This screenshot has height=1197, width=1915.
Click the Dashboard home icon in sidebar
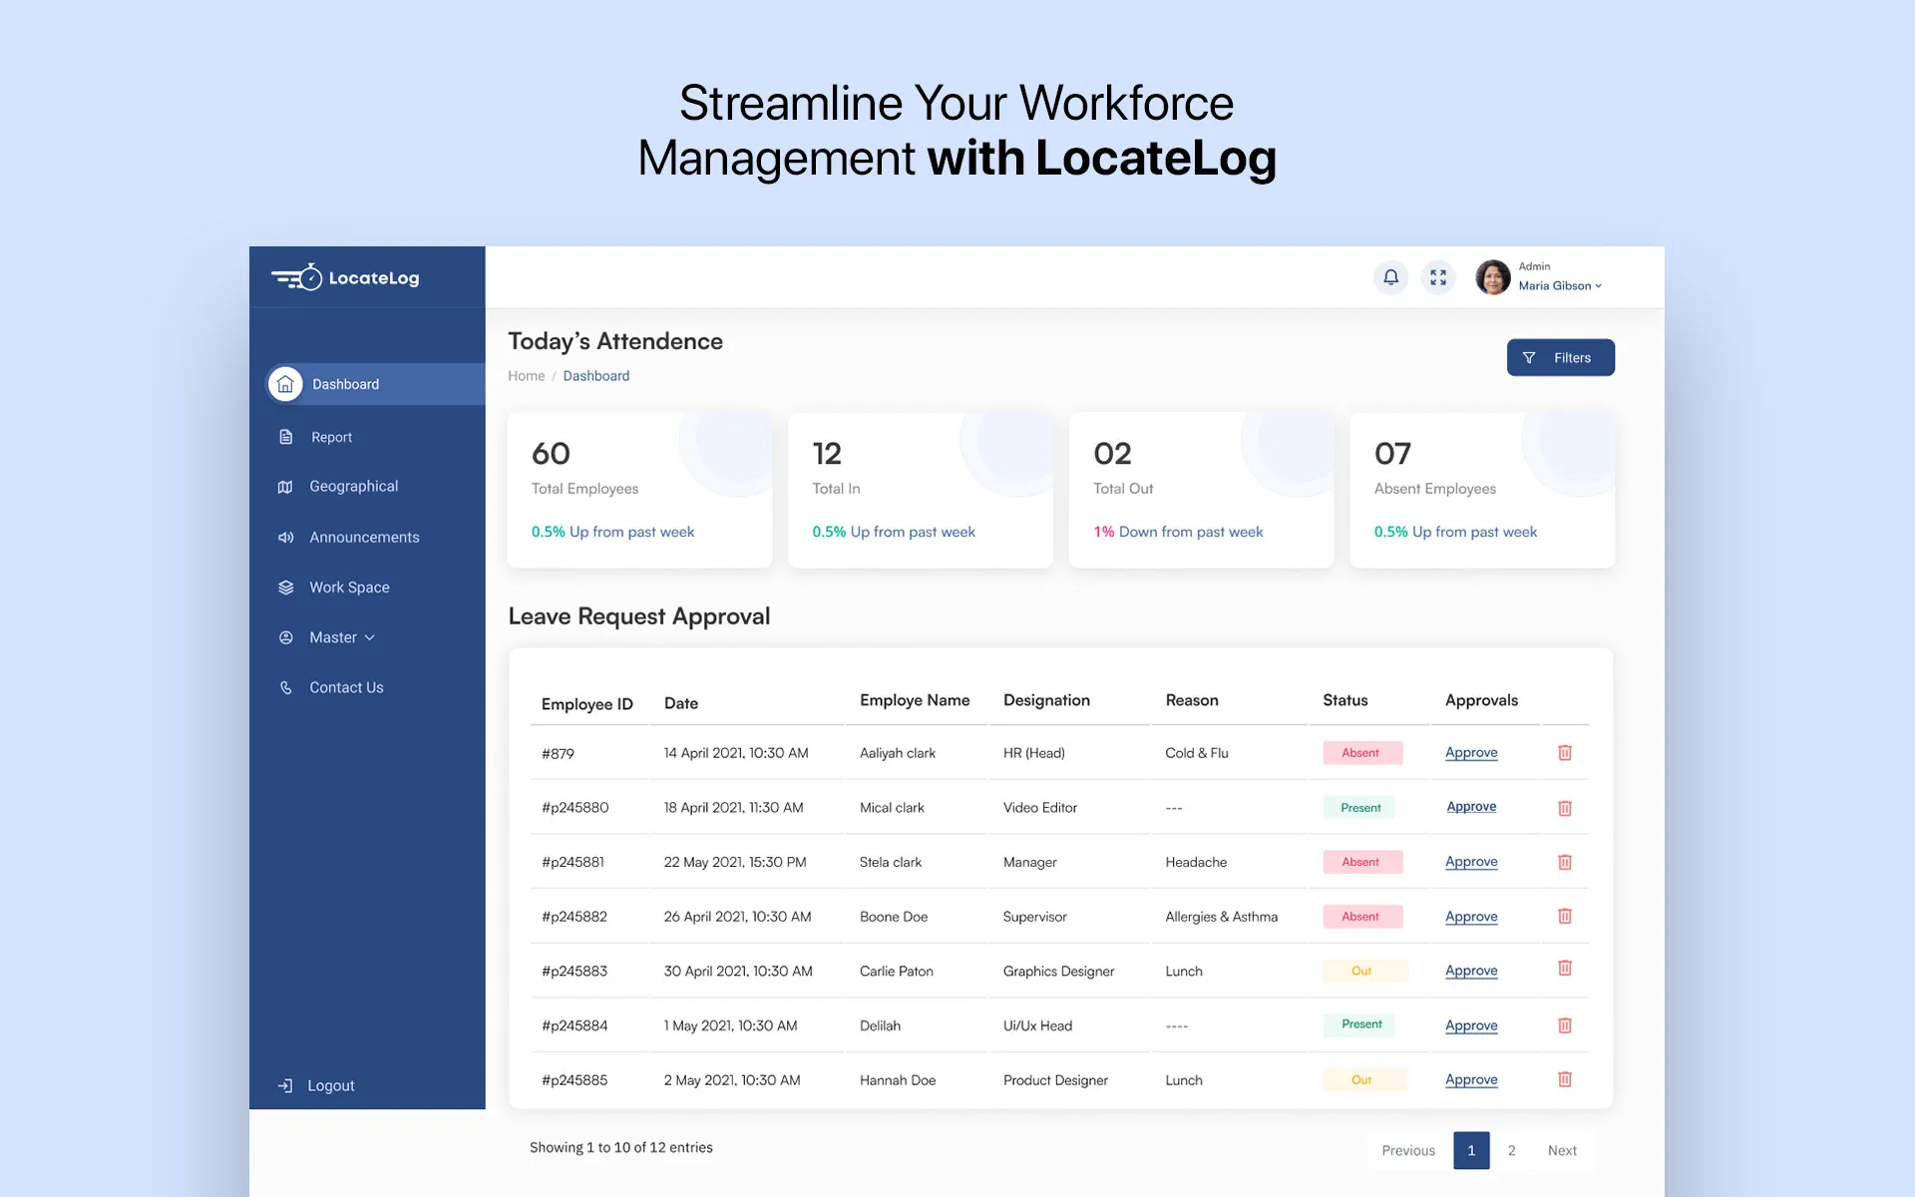[285, 384]
